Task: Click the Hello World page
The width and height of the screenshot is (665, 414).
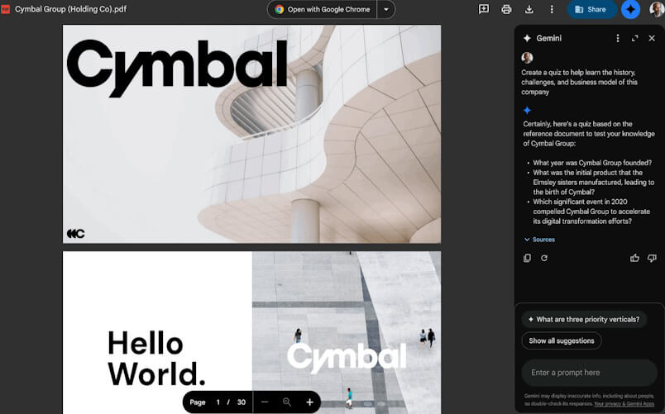Action: coord(252,333)
